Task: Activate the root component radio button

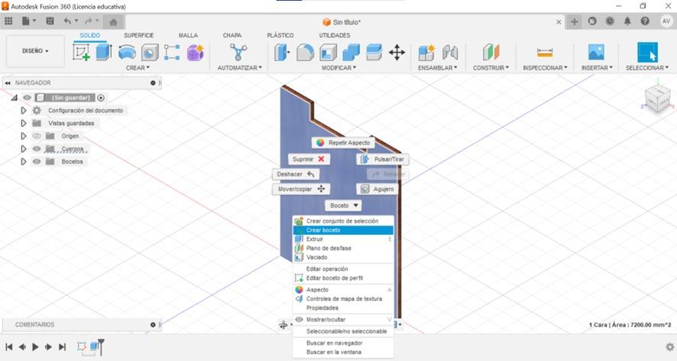Action: pos(101,98)
